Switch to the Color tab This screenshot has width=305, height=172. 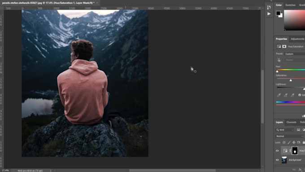pos(279,5)
